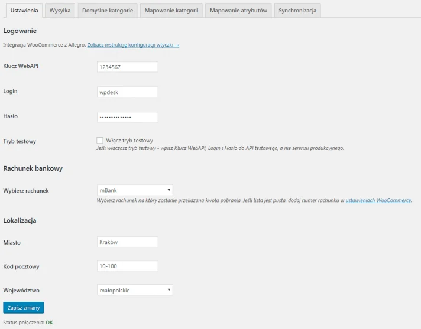421x329 pixels.
Task: Open the Domyślne kategorie tab
Action: click(108, 11)
